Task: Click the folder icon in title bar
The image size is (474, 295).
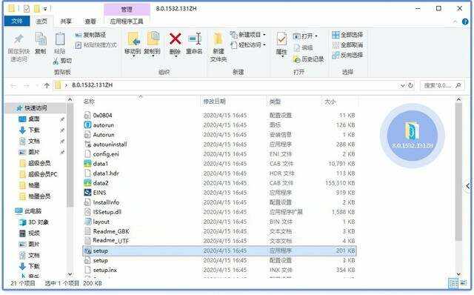Action: [11, 8]
